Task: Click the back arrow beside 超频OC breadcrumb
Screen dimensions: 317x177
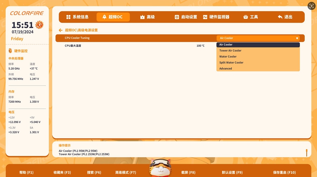Action: [61, 30]
